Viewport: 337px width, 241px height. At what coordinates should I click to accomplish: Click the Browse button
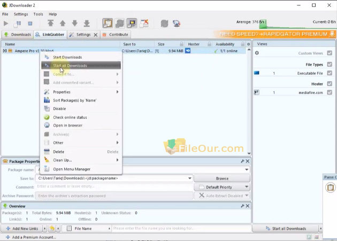pos(222,178)
